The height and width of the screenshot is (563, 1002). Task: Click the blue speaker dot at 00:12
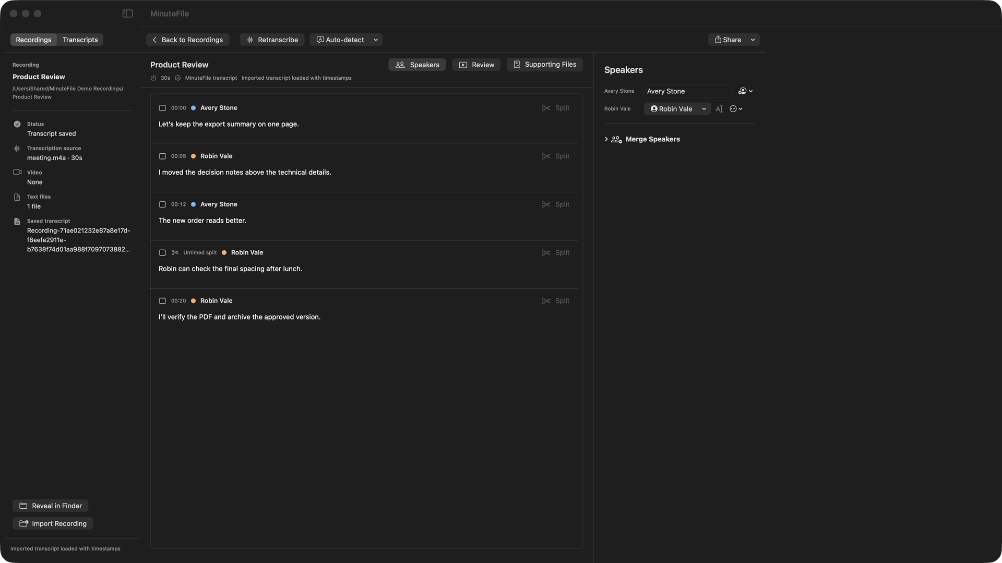(193, 204)
